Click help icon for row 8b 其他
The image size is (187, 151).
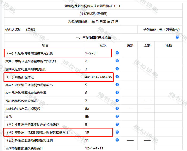[117, 116]
